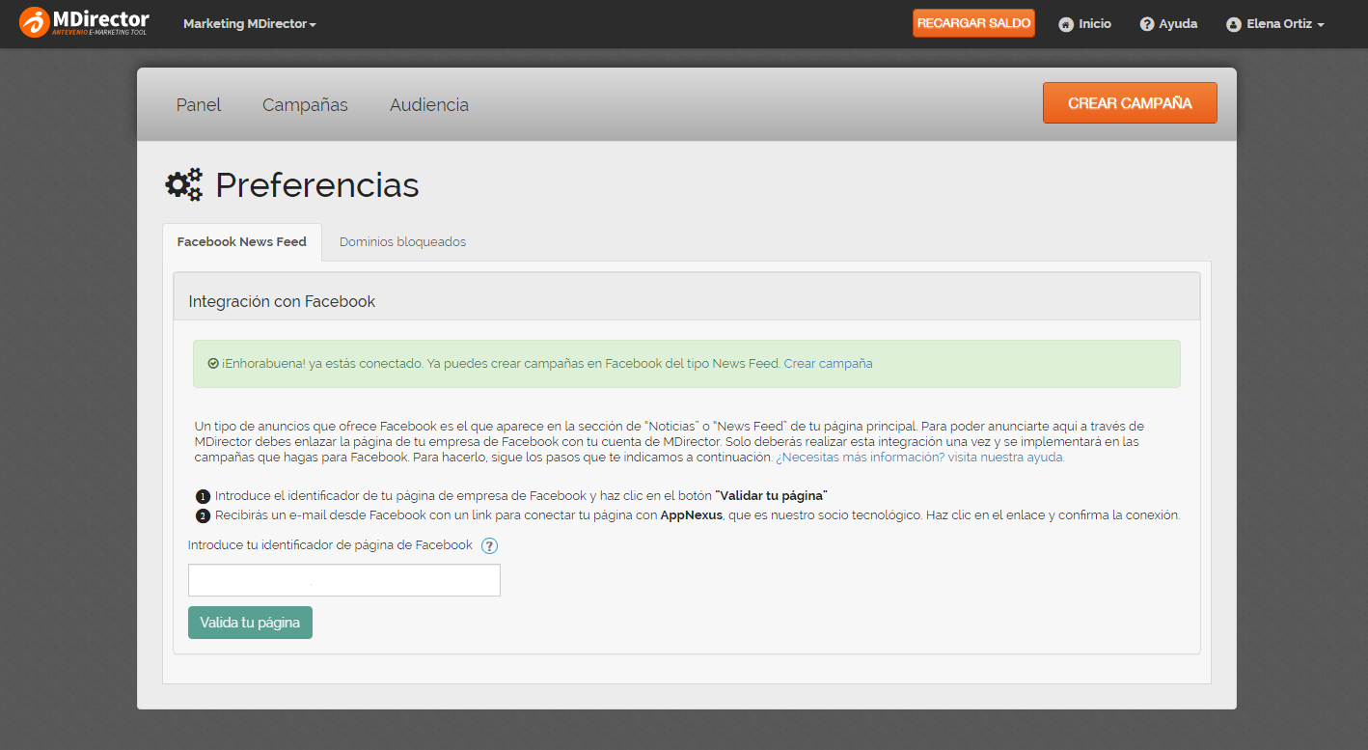Click the user avatar icon beside Elena Ortiz
The height and width of the screenshot is (750, 1368).
pyautogui.click(x=1233, y=24)
